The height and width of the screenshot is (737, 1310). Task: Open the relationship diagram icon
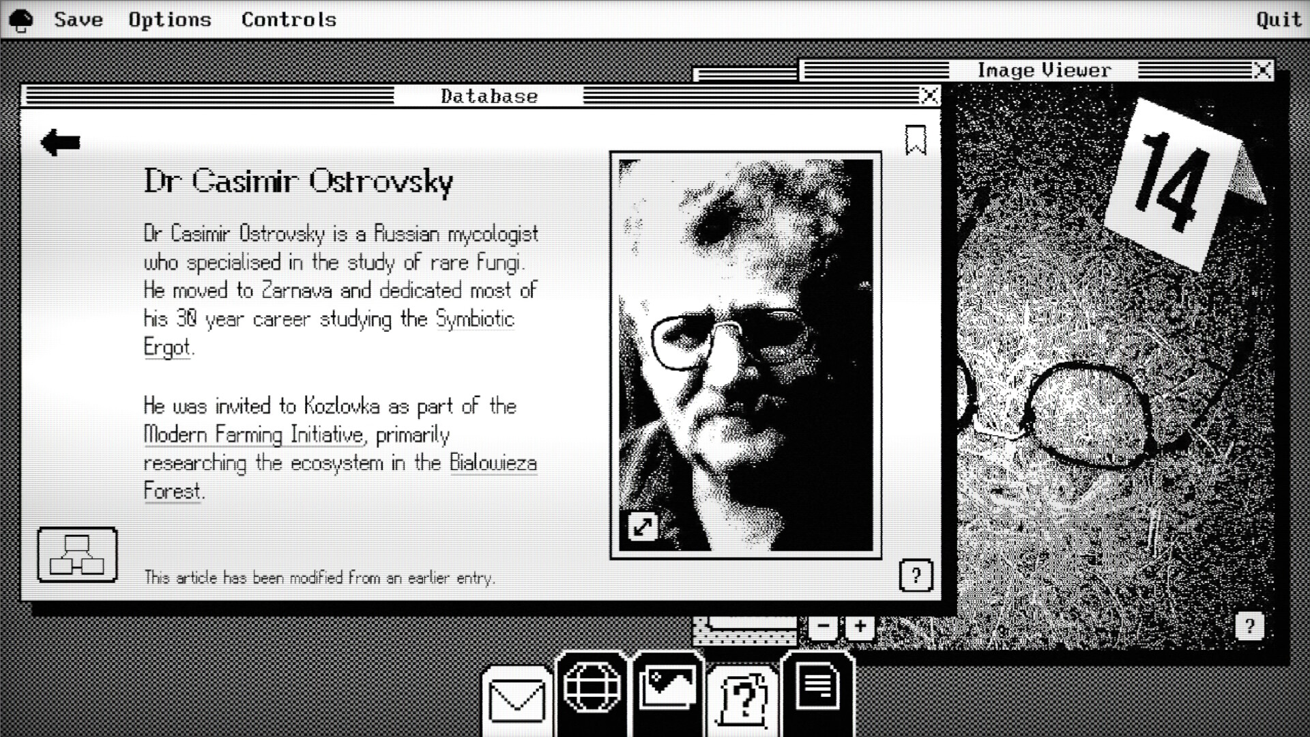coord(77,555)
